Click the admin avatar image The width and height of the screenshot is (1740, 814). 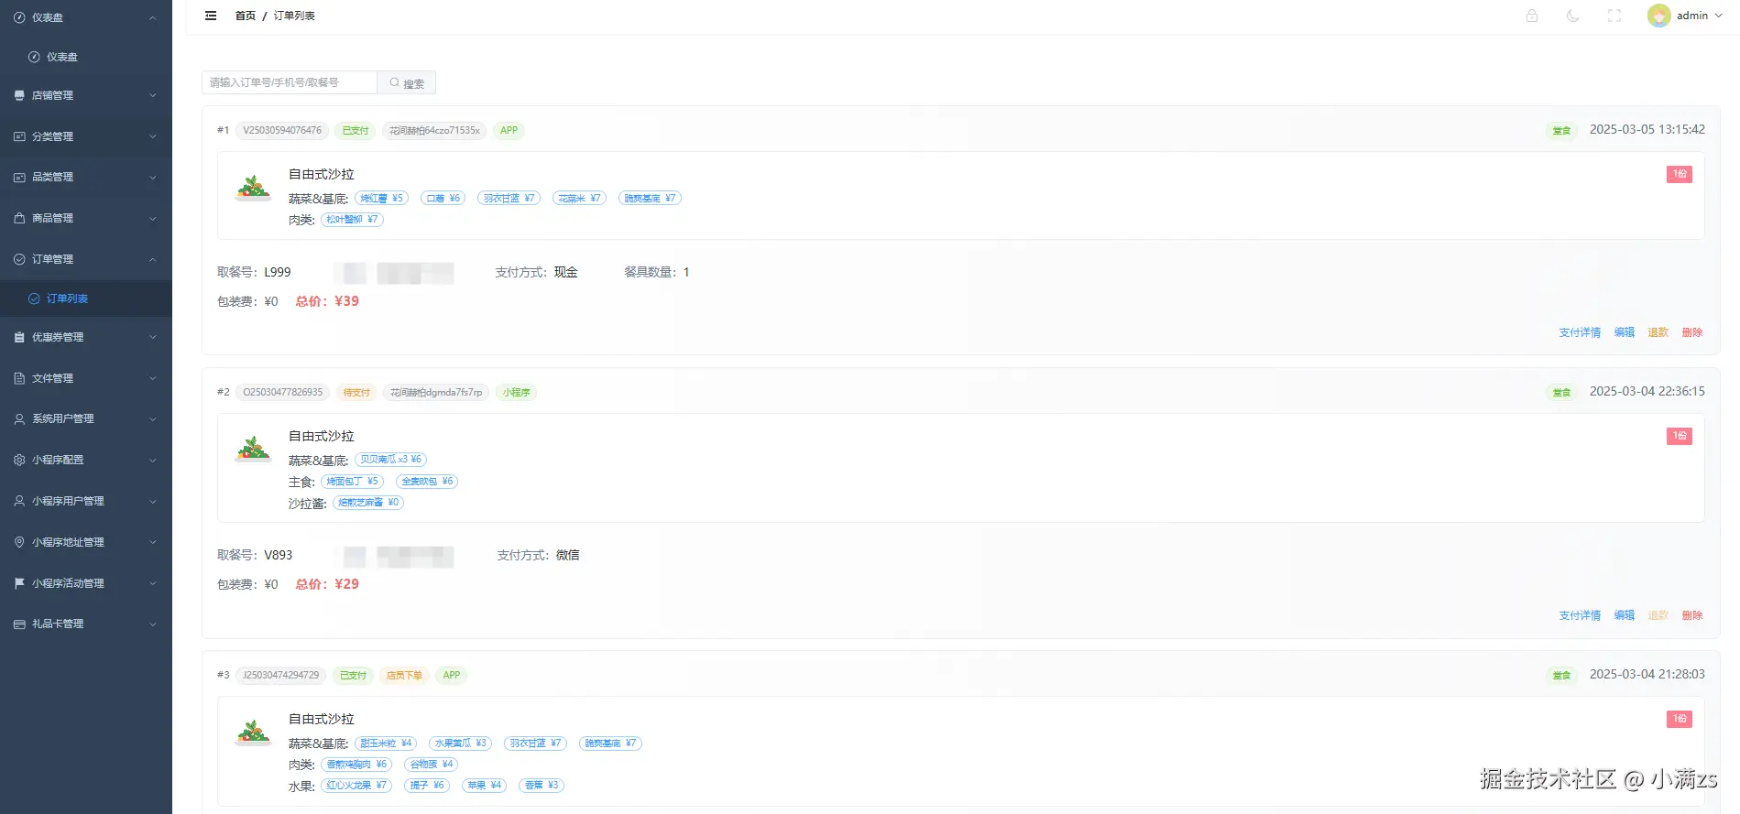(x=1658, y=16)
